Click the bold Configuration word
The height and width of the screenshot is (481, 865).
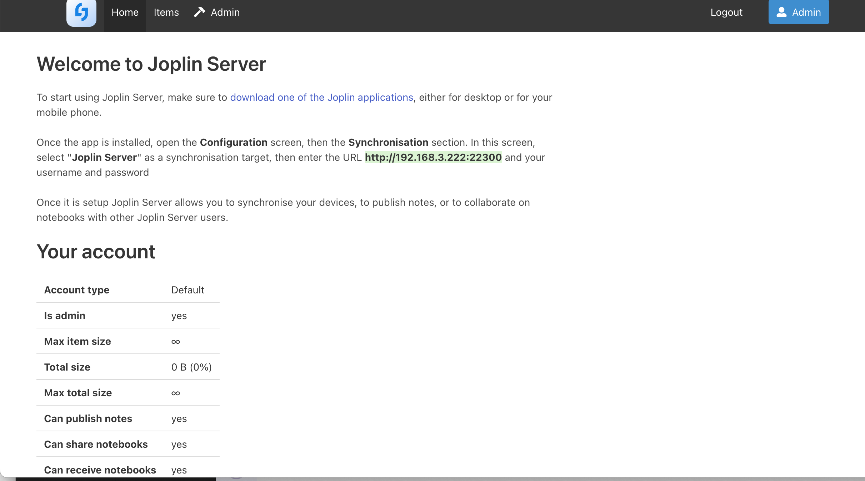[x=234, y=142]
